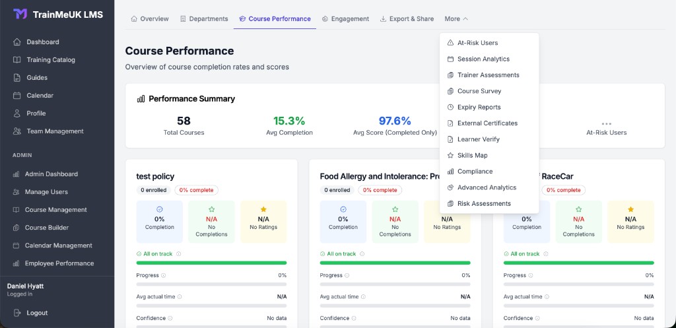Click the 97.6% Avg Score value

tap(395, 121)
